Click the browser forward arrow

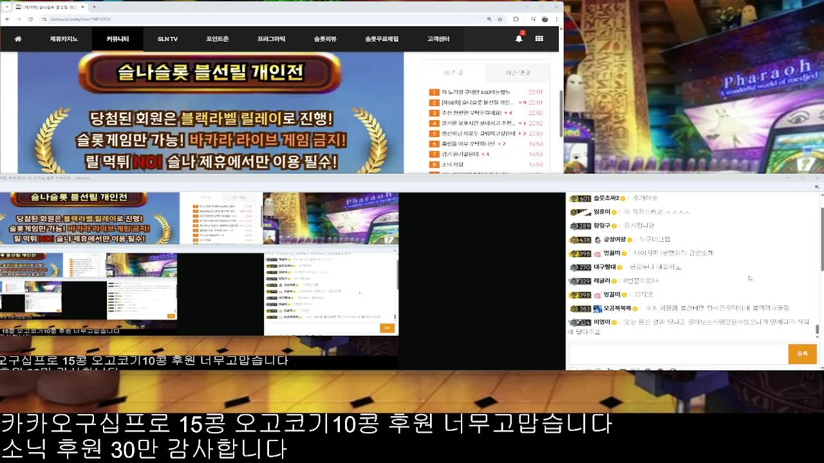click(x=18, y=19)
